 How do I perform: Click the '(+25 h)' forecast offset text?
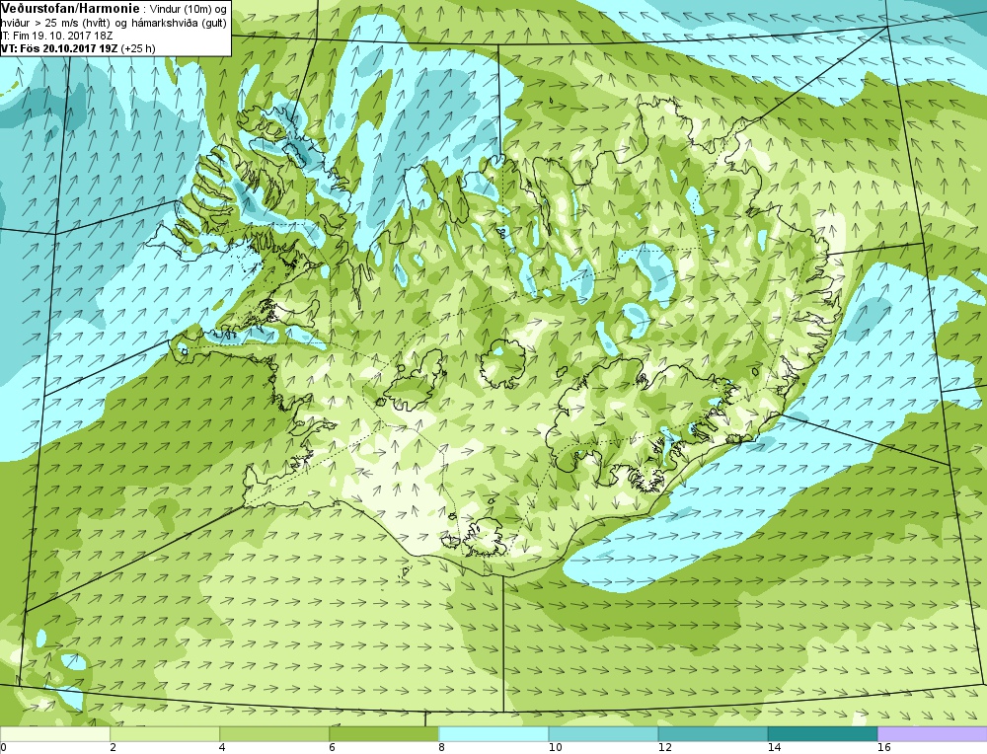(138, 47)
